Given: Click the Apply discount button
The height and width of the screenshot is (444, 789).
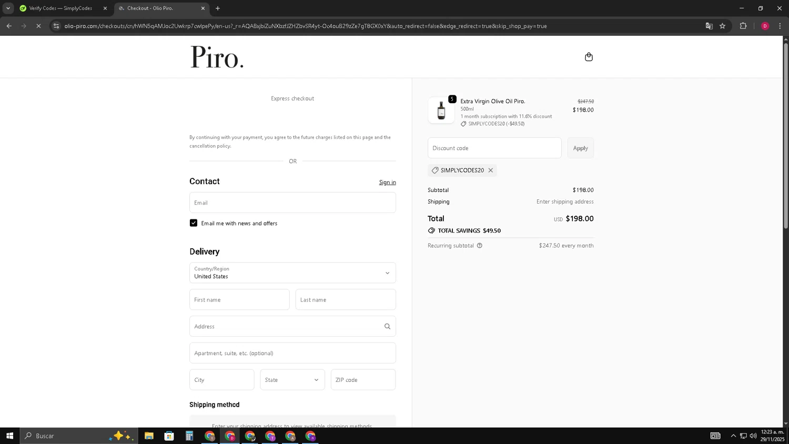Looking at the screenshot, I should (x=581, y=148).
